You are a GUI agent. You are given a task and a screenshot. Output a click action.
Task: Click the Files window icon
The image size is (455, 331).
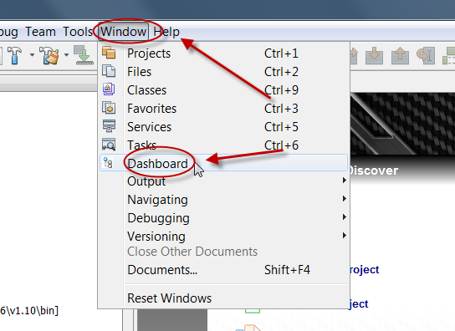(109, 71)
